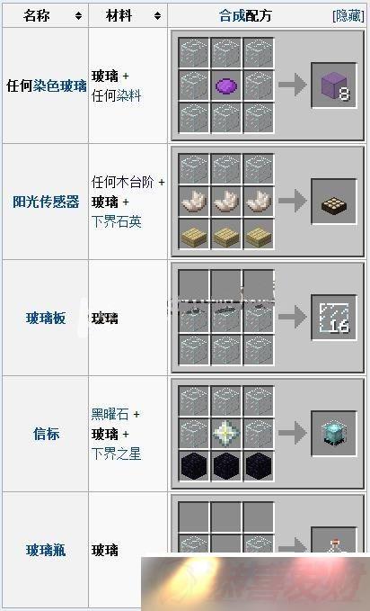The height and width of the screenshot is (611, 370).
Task: Open the 合成配方 header link
Action: coord(245,16)
